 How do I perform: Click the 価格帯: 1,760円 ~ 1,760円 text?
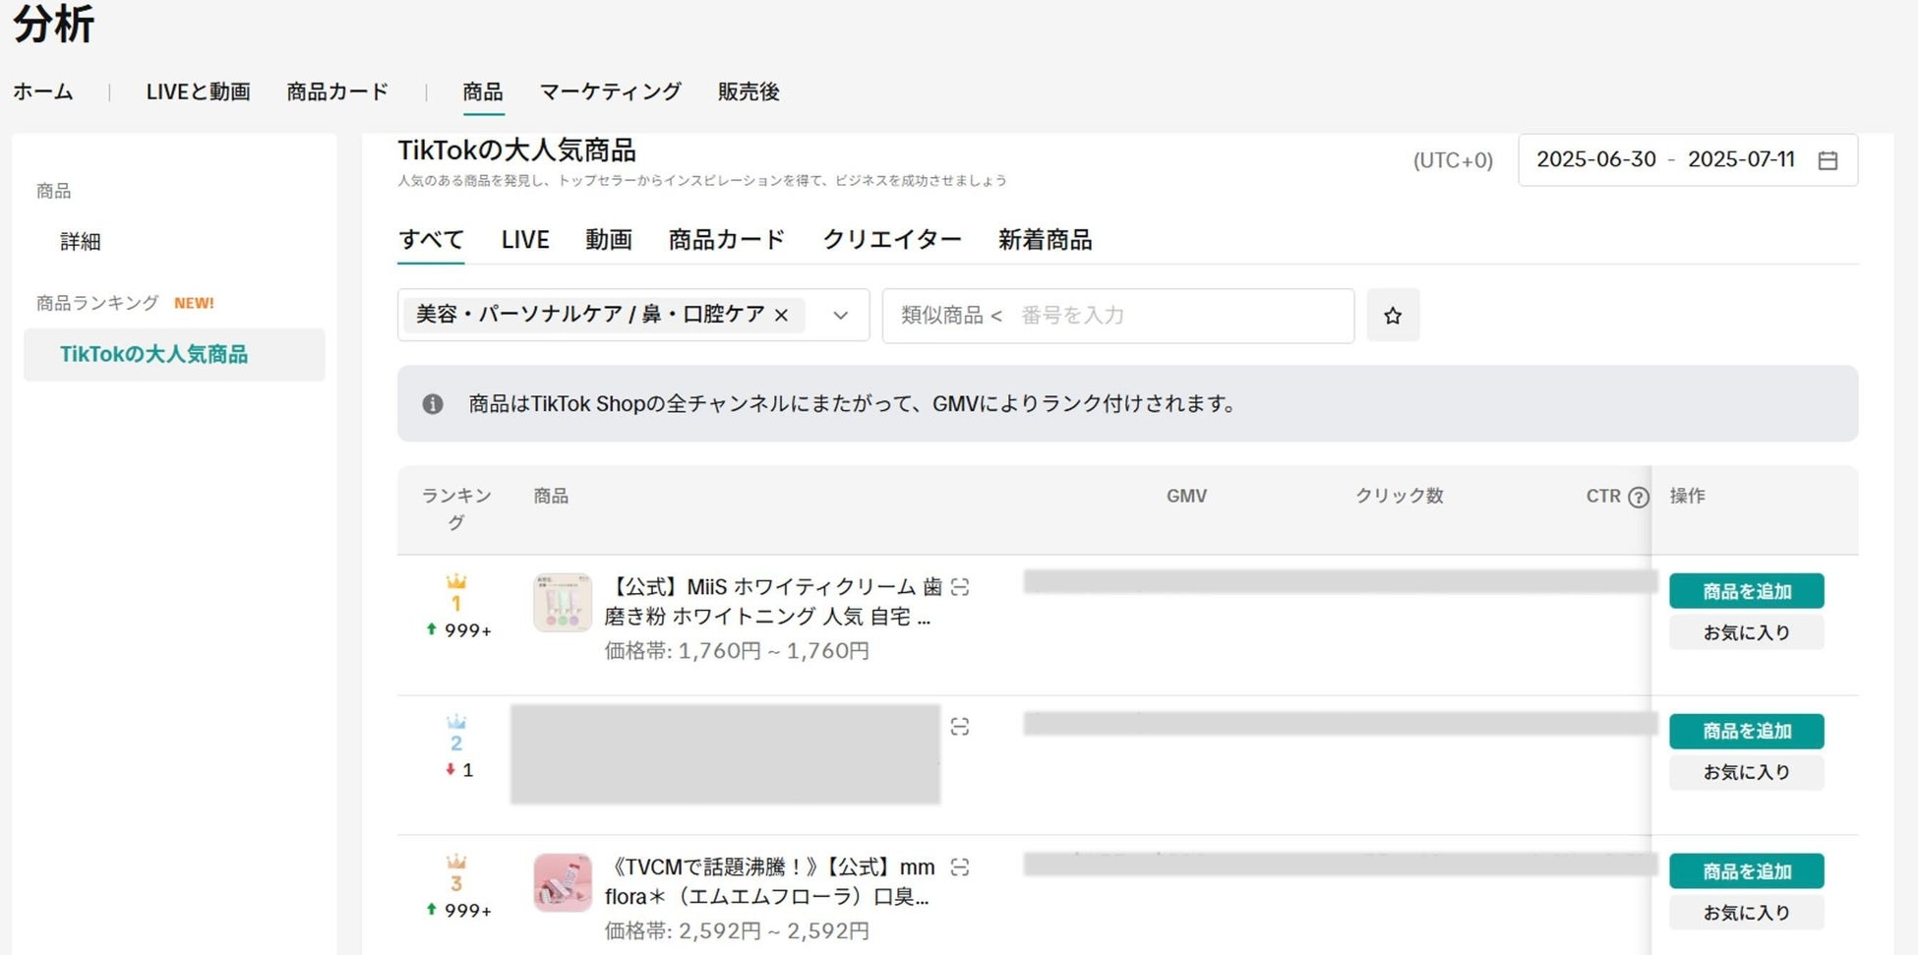(x=737, y=651)
